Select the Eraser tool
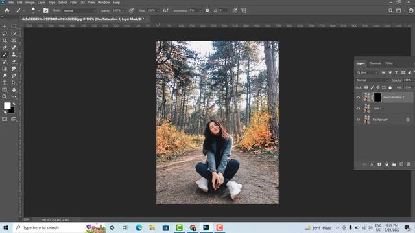Viewport: 415px width, 233px height. click(14, 61)
